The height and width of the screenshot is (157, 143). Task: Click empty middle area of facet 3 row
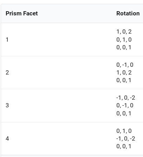point(62,106)
